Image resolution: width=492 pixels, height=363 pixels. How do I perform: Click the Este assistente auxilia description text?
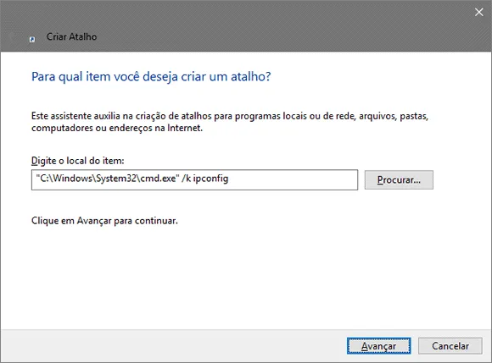[230, 122]
